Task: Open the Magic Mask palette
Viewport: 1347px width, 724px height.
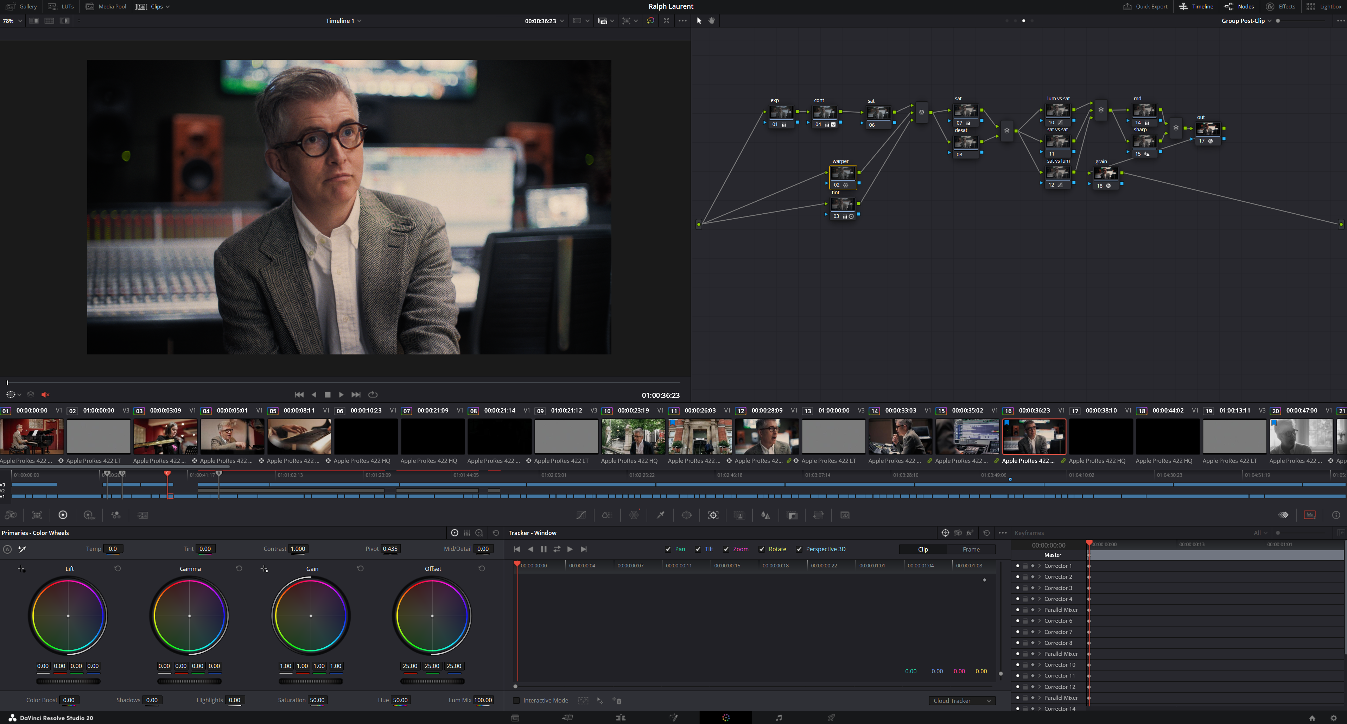Action: click(740, 515)
